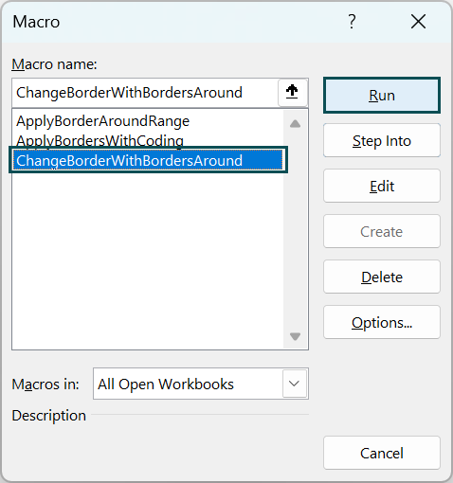Click the collapse dialog arrow beside Macro name

click(293, 93)
